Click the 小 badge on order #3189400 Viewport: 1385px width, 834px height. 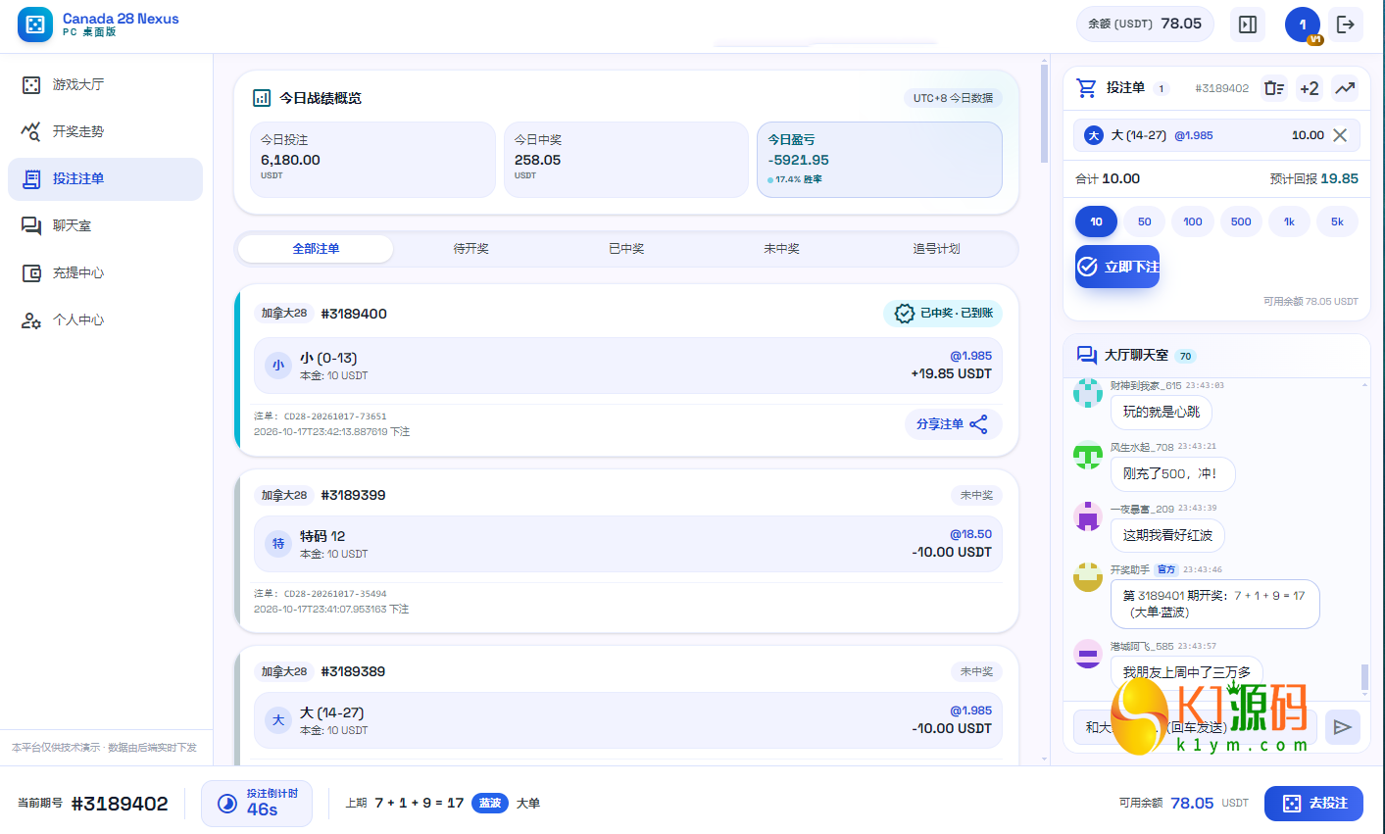(278, 366)
